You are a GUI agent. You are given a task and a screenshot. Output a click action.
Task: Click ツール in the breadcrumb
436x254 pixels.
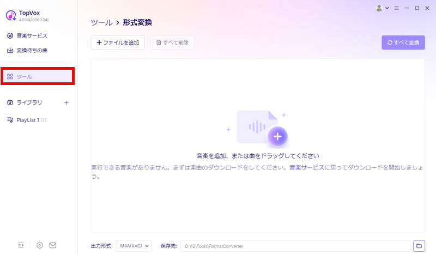coord(102,22)
